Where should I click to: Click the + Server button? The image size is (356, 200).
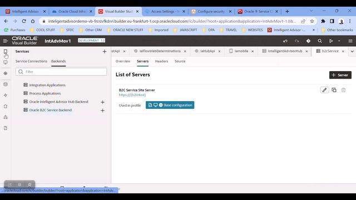pyautogui.click(x=340, y=75)
